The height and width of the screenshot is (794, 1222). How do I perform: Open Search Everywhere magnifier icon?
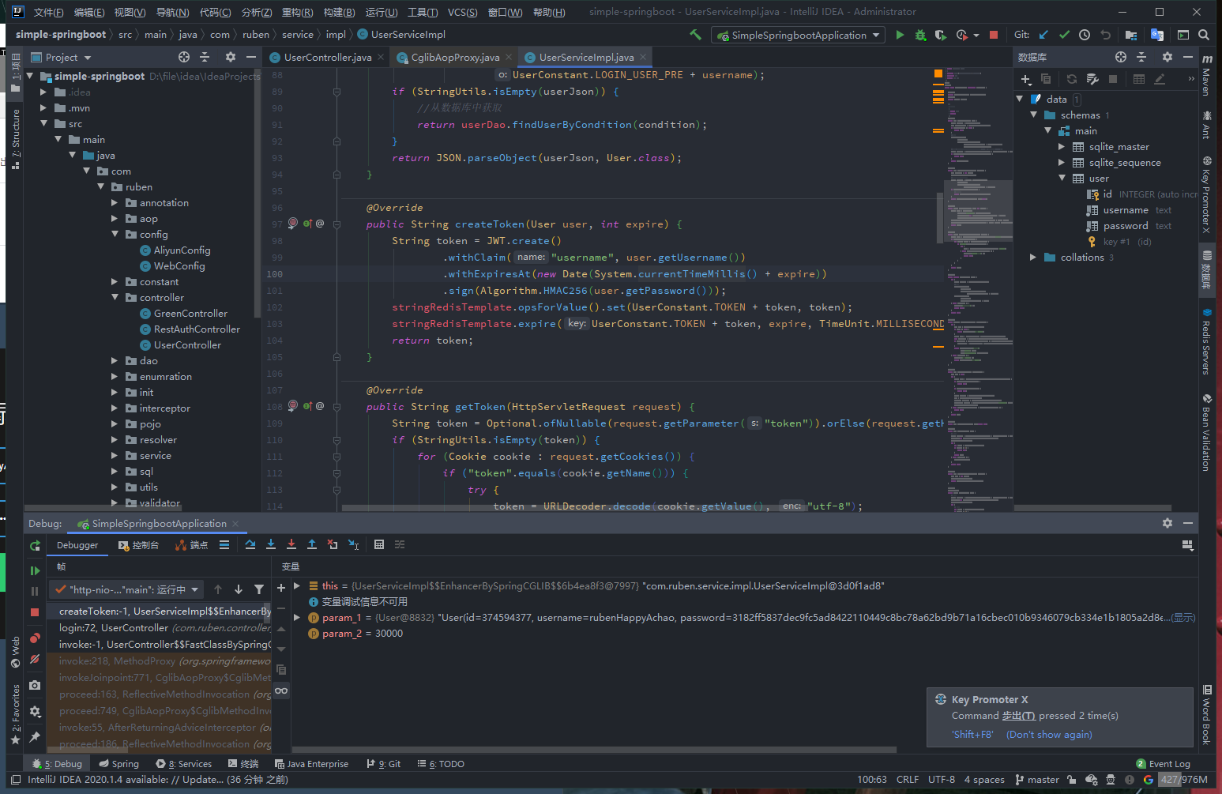[x=1204, y=35]
